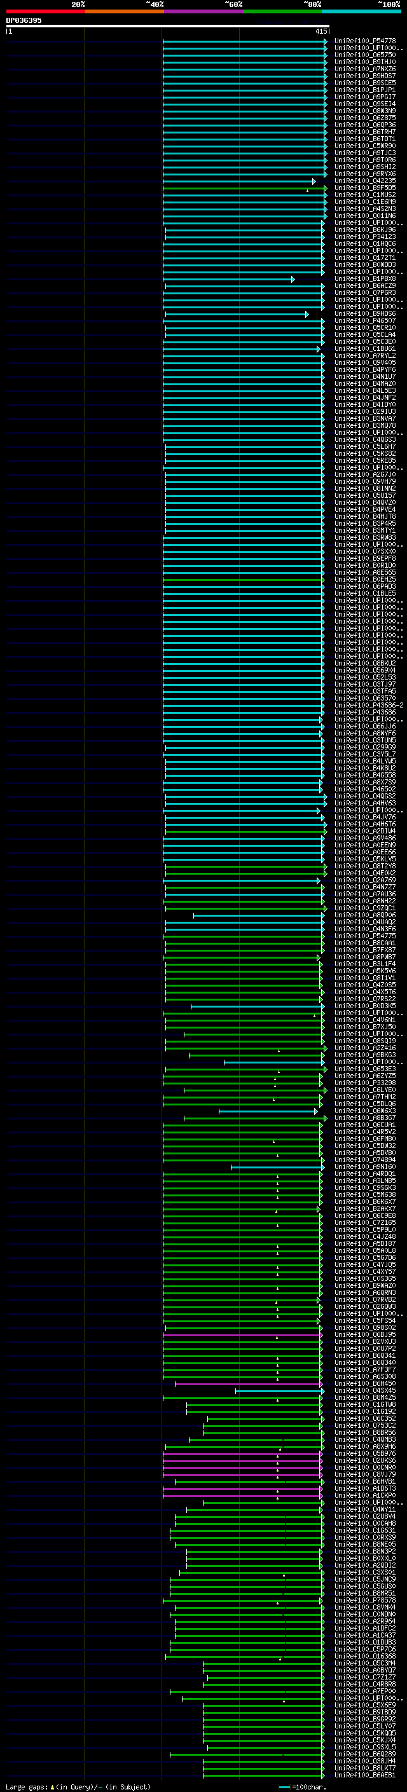Screen dimensions: 407x1792
Task: Click the Large gaps legend text
Action: pos(78,1787)
